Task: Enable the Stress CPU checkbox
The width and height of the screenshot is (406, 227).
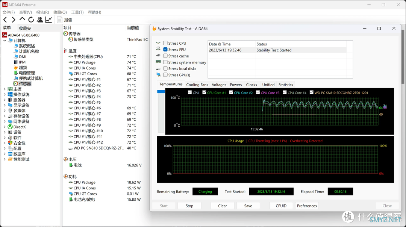Action: click(x=165, y=43)
